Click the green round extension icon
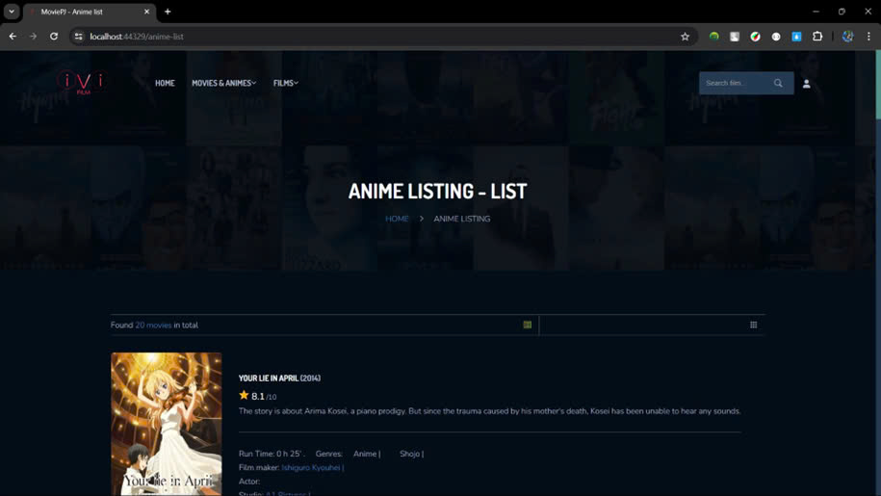The image size is (881, 496). 714,37
